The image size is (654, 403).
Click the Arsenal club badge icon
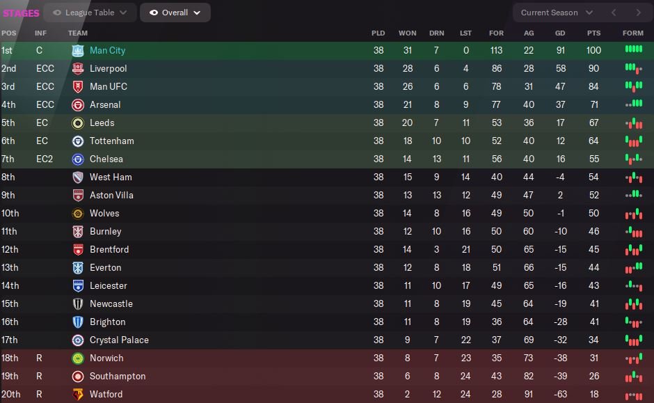(78, 105)
